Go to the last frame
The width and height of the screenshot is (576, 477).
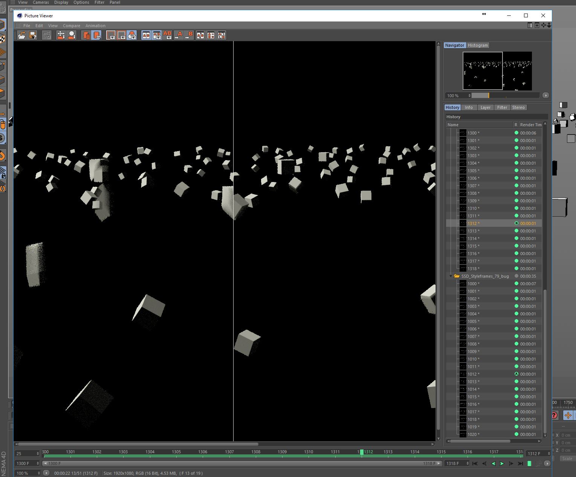520,463
